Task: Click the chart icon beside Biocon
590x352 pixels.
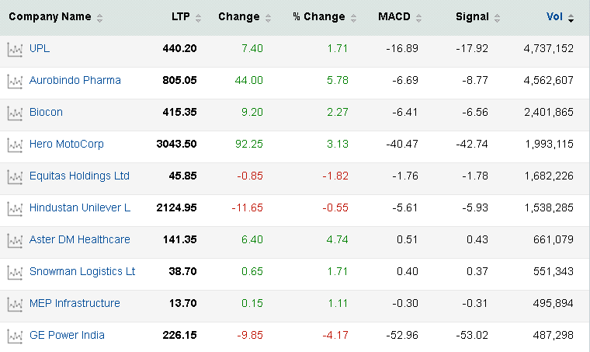Action: [14, 113]
